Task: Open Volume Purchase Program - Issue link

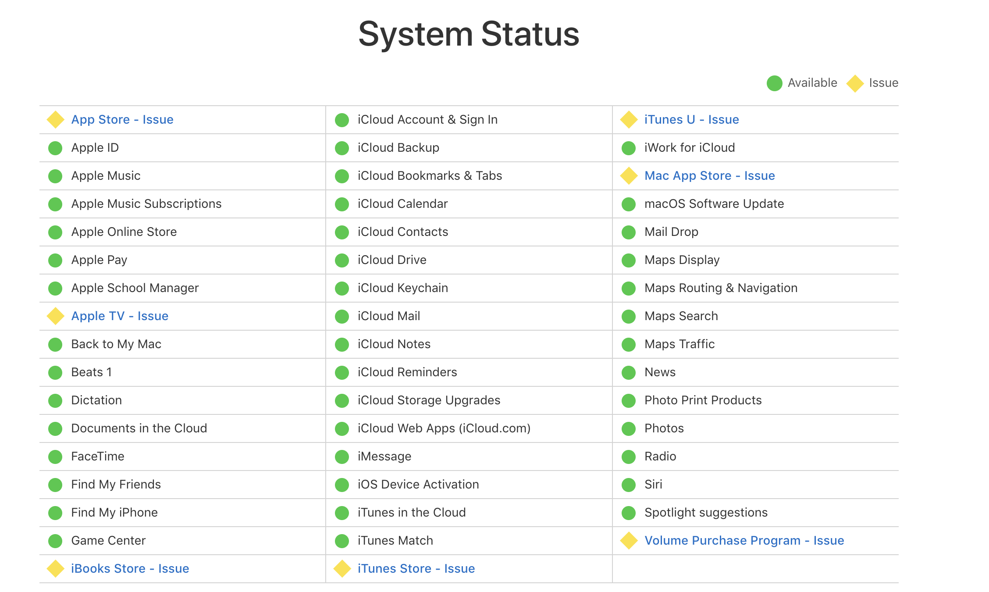Action: click(x=744, y=541)
